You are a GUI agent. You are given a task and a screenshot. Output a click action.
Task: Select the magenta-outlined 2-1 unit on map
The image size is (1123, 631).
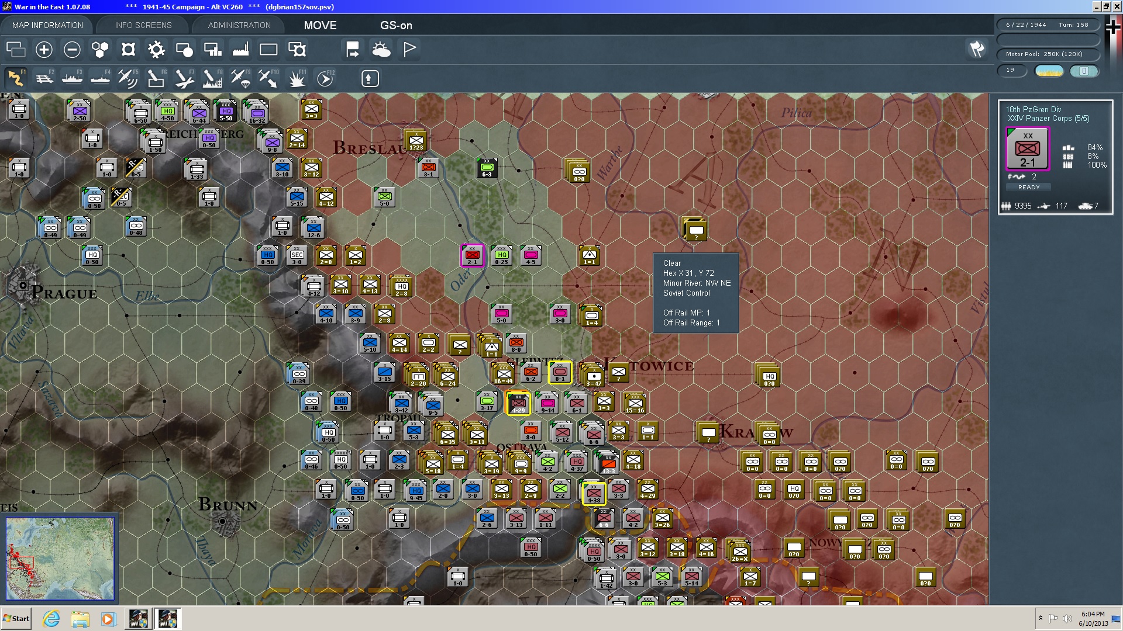point(473,255)
